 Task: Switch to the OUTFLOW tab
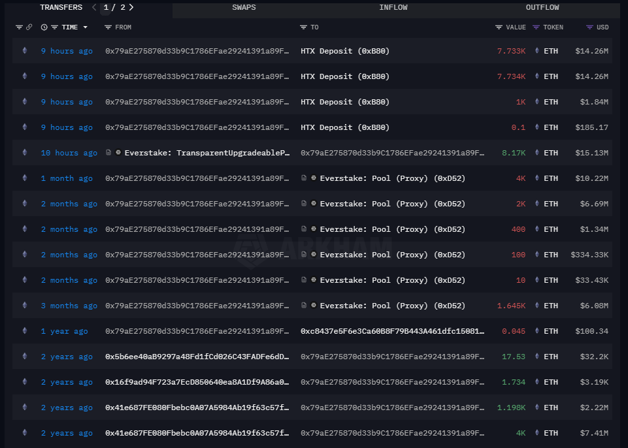(x=542, y=8)
